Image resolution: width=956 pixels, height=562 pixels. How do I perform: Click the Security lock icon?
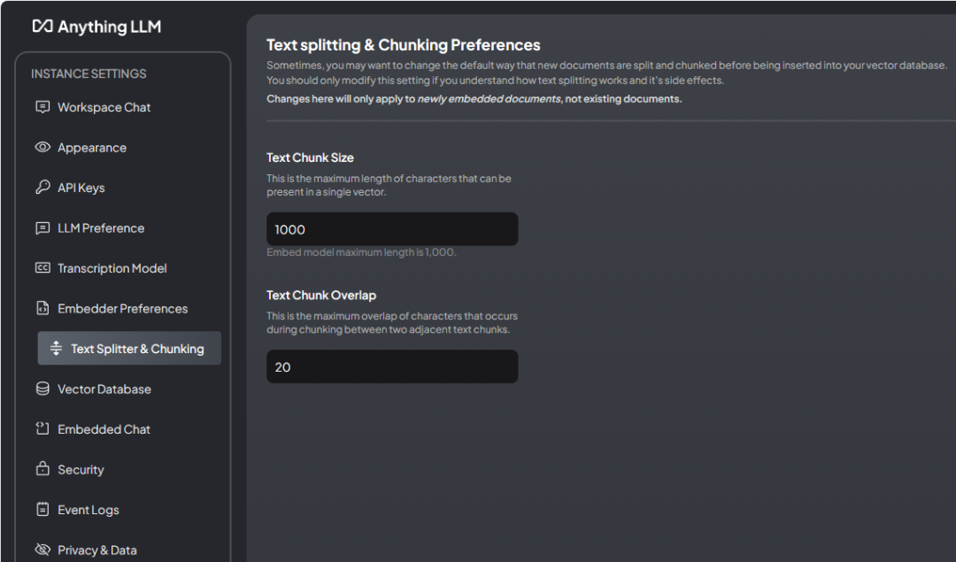tap(42, 470)
